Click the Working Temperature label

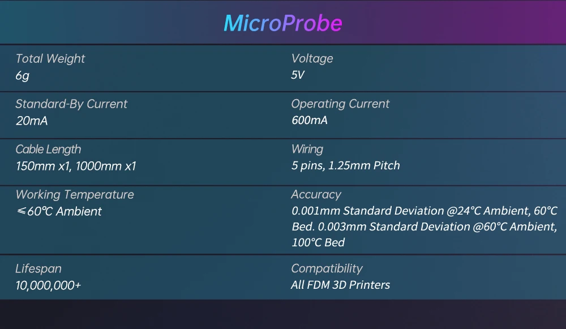75,195
